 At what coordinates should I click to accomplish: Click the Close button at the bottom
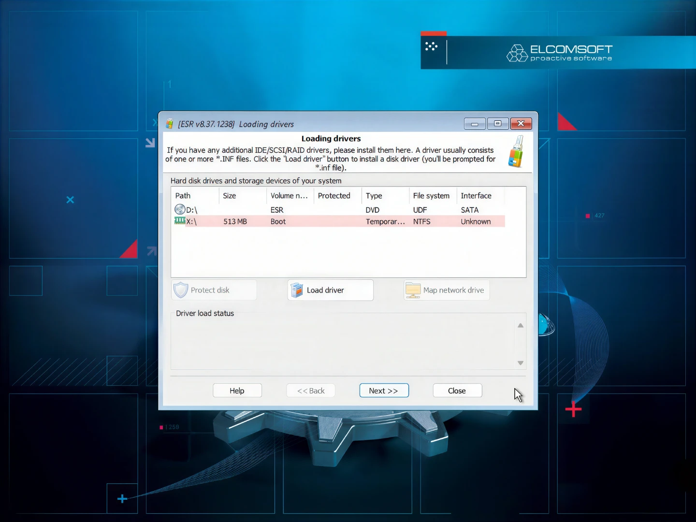[457, 391]
